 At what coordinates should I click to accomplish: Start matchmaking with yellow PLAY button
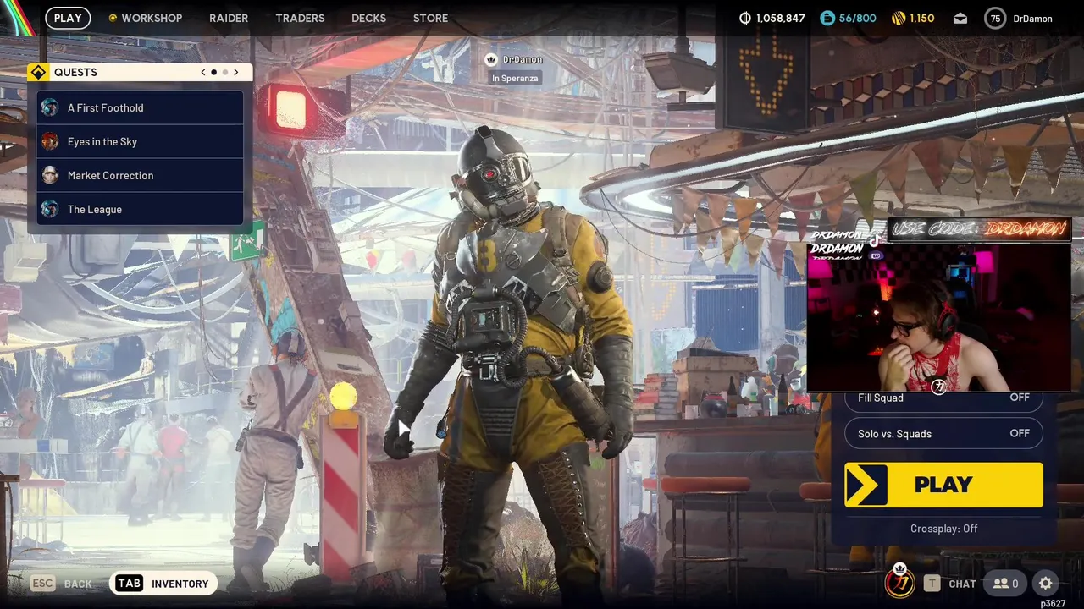click(x=943, y=485)
